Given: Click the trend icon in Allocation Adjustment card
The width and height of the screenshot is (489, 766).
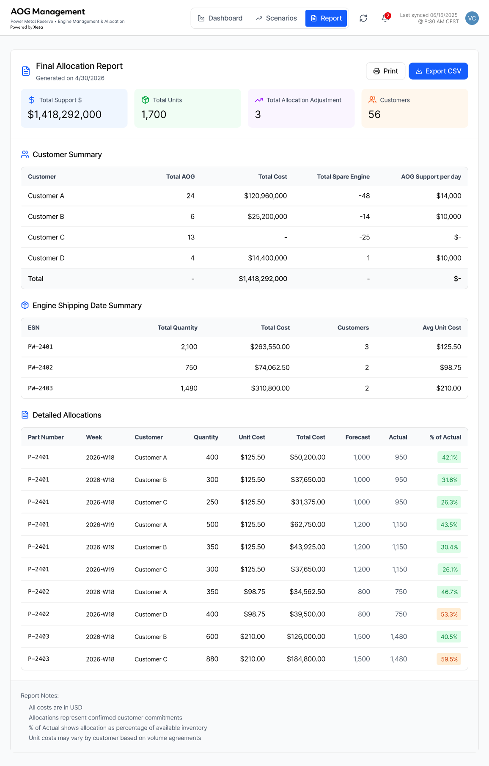Looking at the screenshot, I should 259,100.
